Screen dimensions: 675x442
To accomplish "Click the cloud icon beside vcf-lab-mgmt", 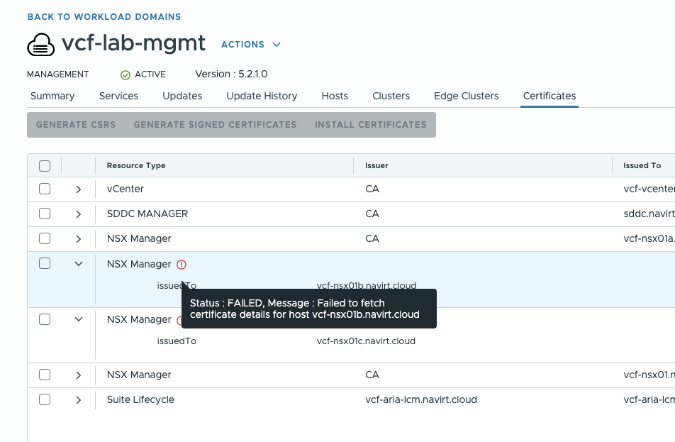I will point(41,45).
